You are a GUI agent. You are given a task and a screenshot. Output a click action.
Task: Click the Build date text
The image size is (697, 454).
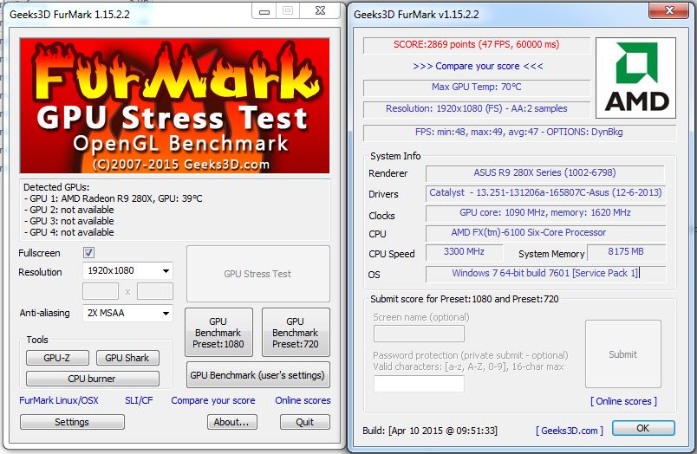coord(430,431)
